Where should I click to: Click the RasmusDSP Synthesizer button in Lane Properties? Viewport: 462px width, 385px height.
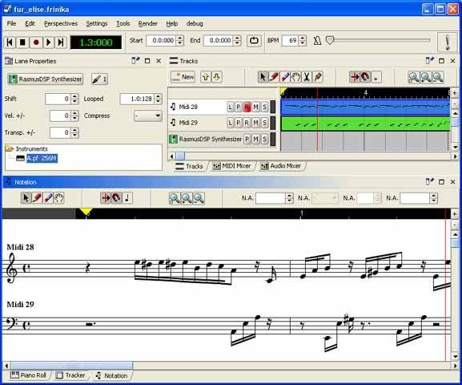(x=46, y=79)
